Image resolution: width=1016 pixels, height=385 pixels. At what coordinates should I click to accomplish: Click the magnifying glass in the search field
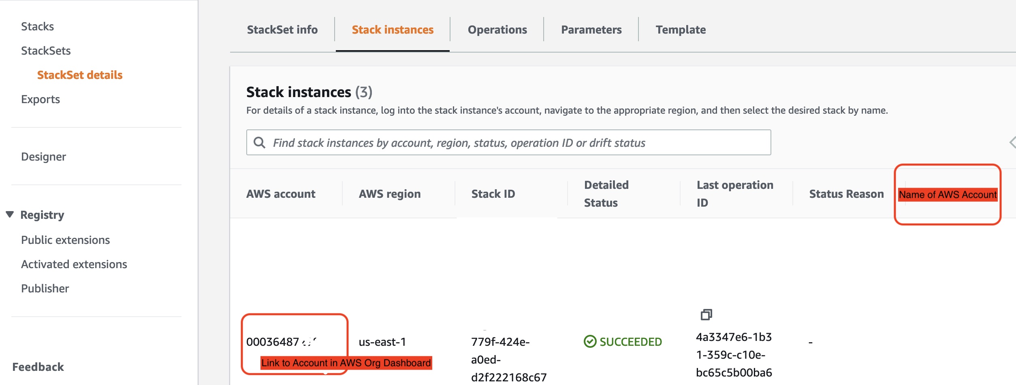(260, 142)
